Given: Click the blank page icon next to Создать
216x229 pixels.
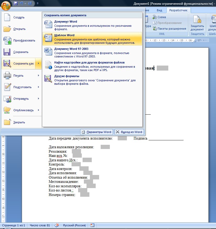Looking at the screenshot, I should pyautogui.click(x=7, y=17).
